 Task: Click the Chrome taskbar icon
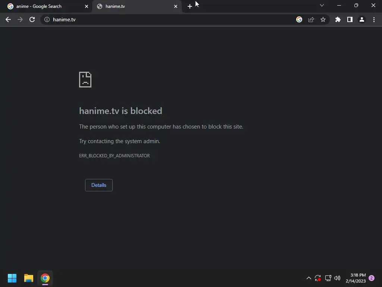[45, 278]
